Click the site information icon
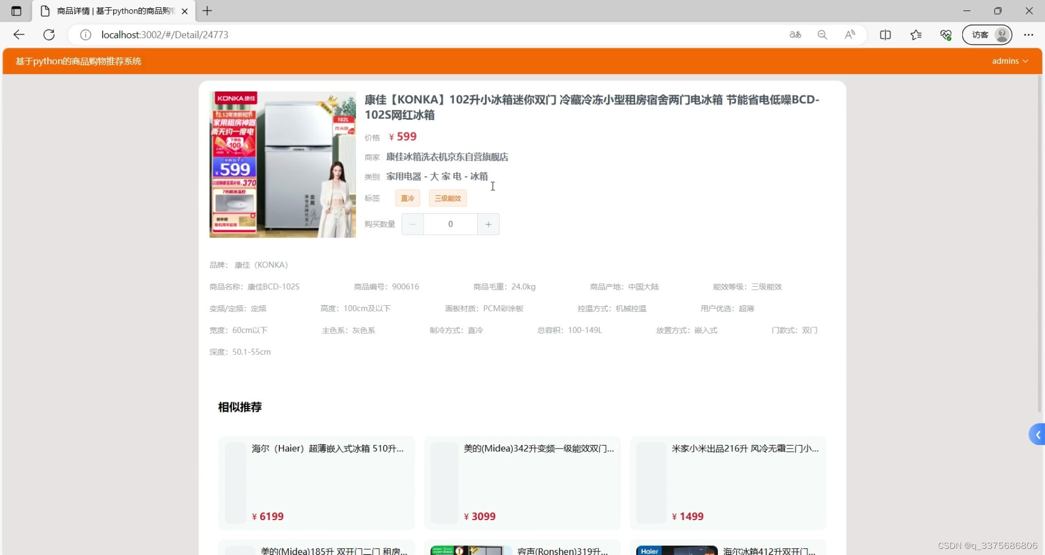The width and height of the screenshot is (1045, 555). click(x=85, y=34)
